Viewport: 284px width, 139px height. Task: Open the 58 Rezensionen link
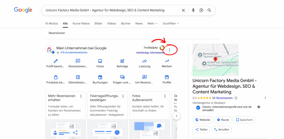coord(222,98)
